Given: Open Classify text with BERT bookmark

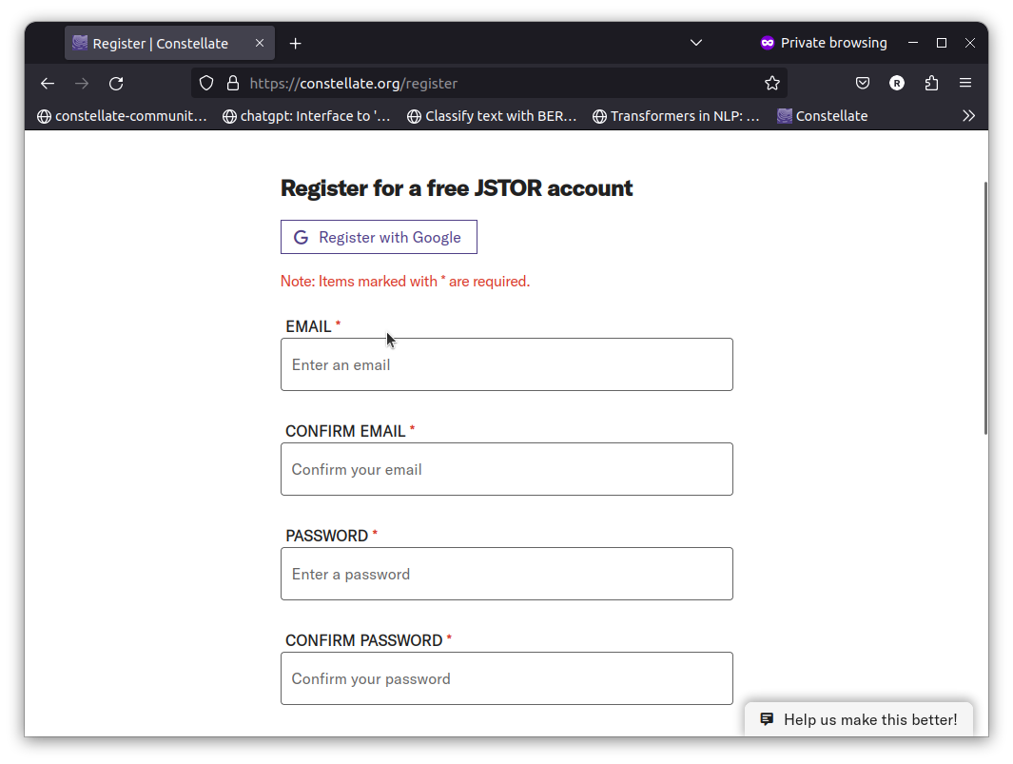Looking at the screenshot, I should coord(492,116).
